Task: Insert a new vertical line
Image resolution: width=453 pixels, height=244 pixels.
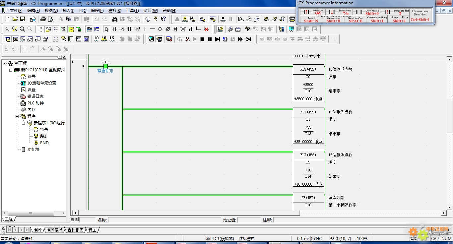Action: click(x=145, y=29)
